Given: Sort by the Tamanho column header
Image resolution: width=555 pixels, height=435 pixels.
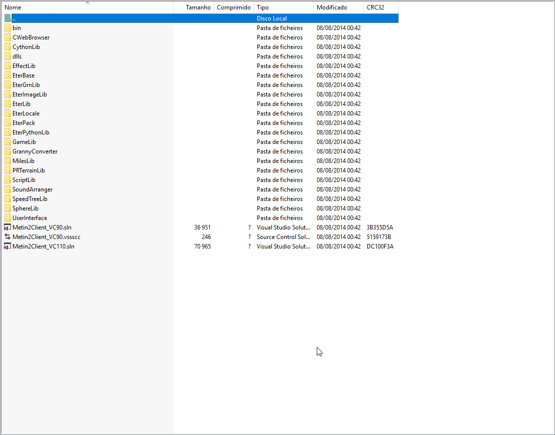Looking at the screenshot, I should click(194, 7).
